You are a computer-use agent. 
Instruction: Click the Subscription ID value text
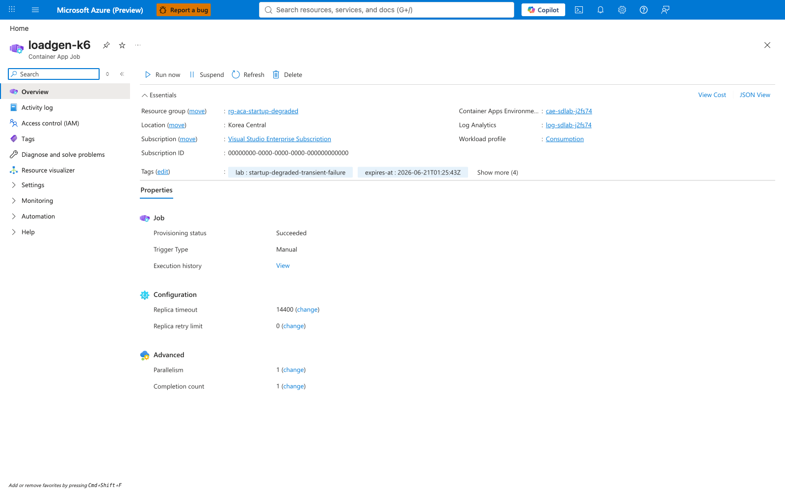(288, 153)
